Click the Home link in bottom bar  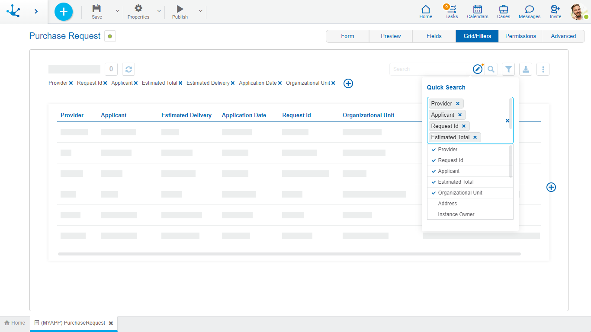[15, 323]
